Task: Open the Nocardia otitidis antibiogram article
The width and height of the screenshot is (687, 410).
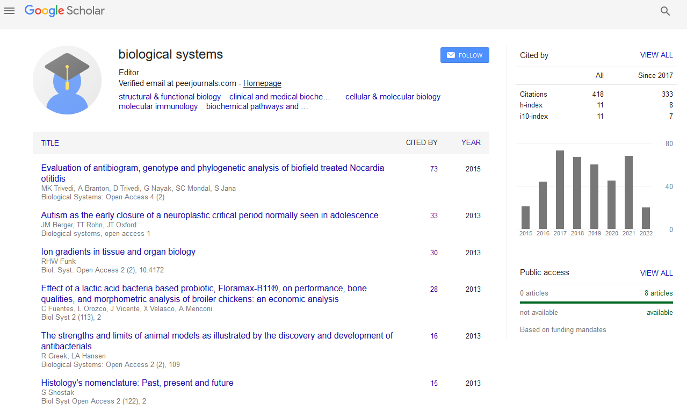Action: point(212,168)
